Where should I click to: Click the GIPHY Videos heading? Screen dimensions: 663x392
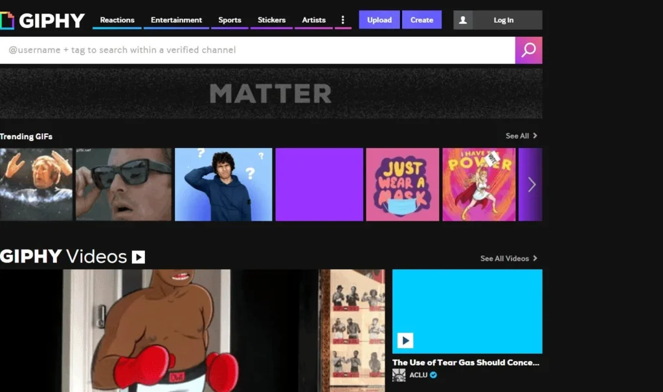(63, 256)
